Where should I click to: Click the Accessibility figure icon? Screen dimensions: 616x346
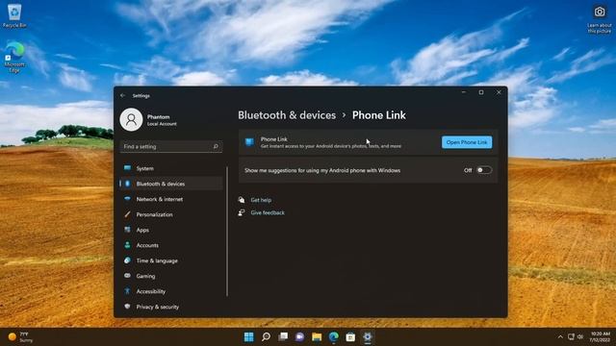pos(127,291)
